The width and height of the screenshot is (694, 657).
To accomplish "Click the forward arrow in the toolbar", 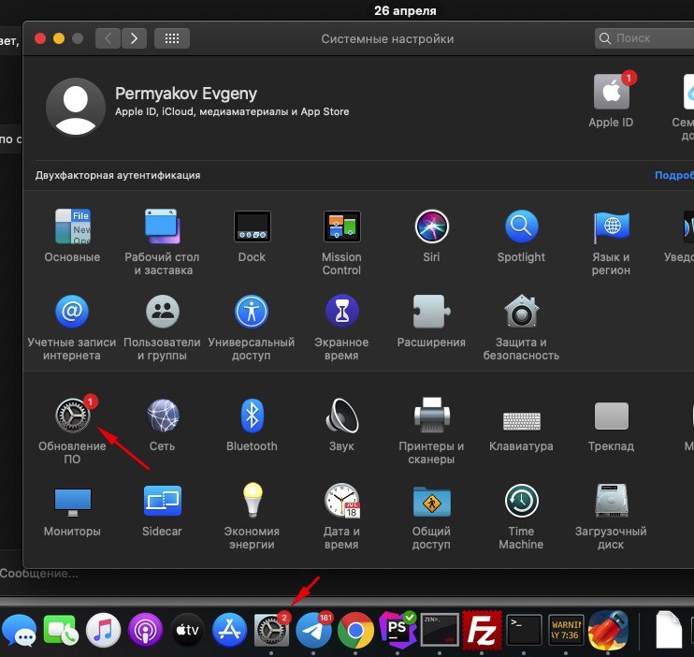I will 135,38.
